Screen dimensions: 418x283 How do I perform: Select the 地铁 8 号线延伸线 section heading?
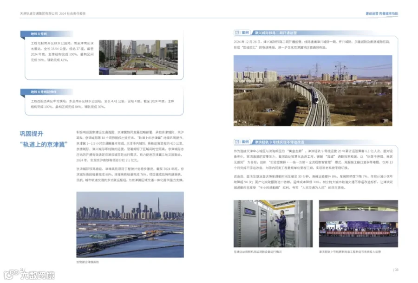click(x=44, y=92)
